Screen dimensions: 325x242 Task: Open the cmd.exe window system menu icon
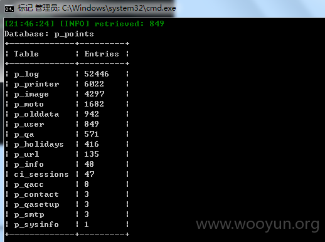9,9
